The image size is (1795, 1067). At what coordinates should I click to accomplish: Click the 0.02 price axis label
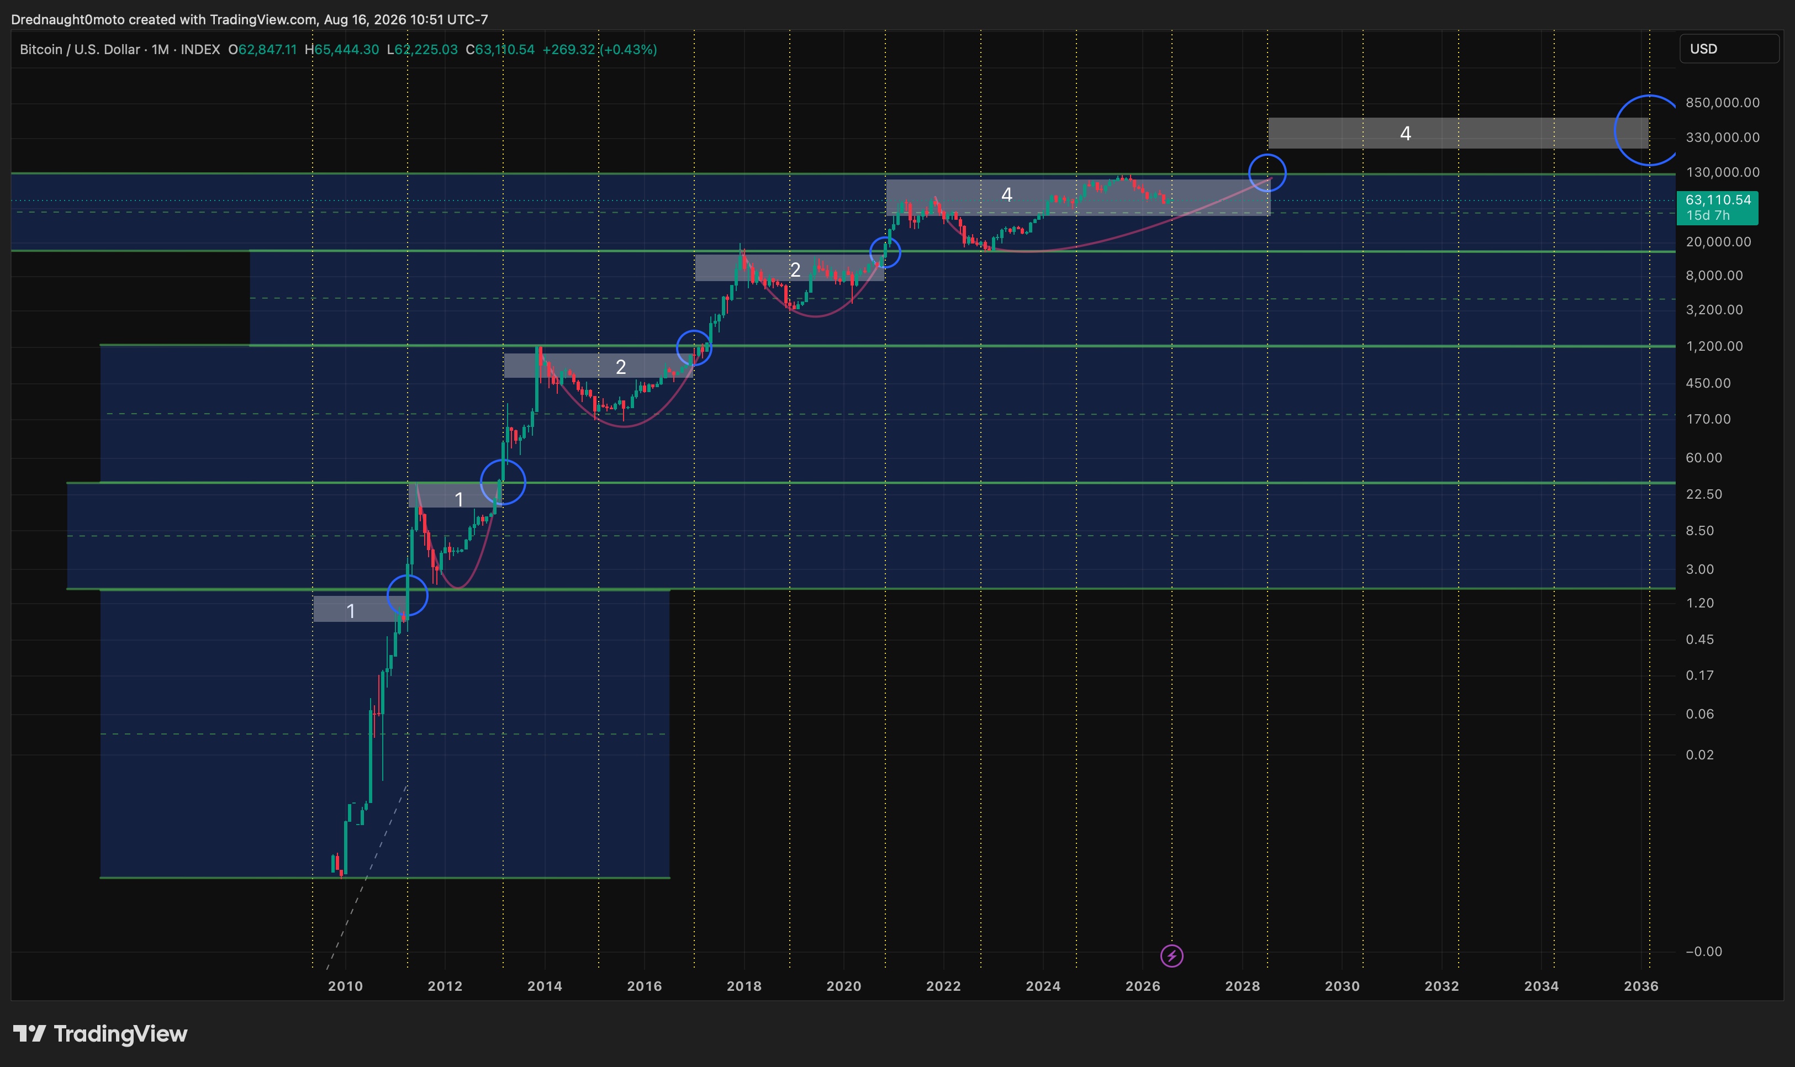click(1699, 754)
